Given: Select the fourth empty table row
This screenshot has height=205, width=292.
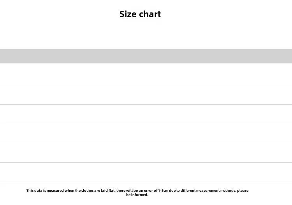Looking at the screenshot, I should [x=146, y=133].
